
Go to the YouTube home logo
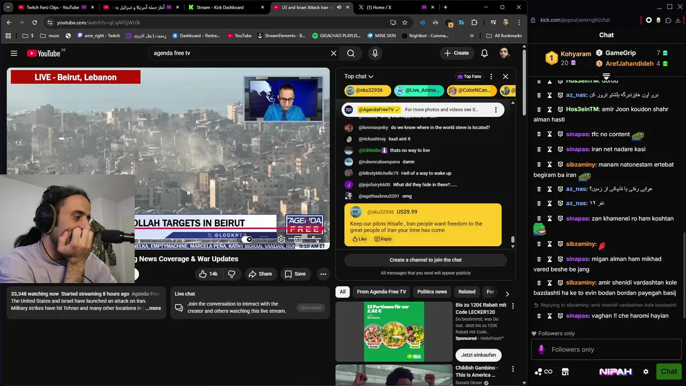pyautogui.click(x=43, y=53)
